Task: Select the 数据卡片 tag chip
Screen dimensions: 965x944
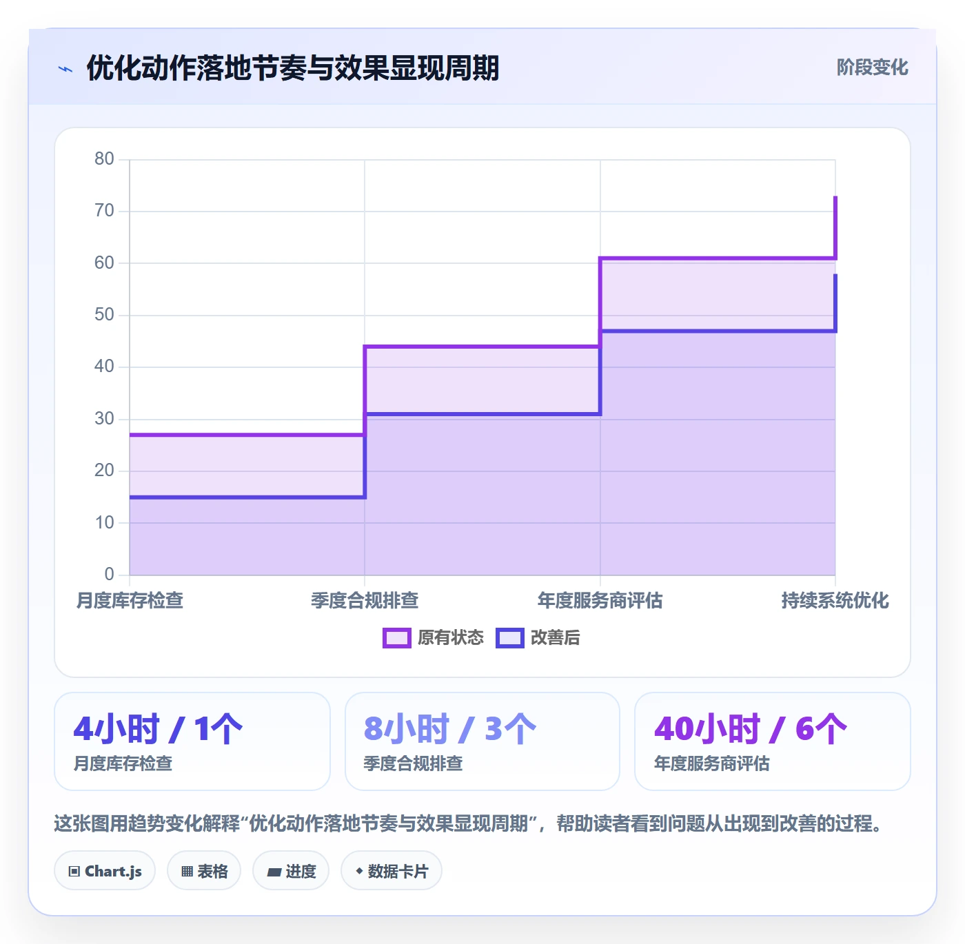Action: point(392,871)
